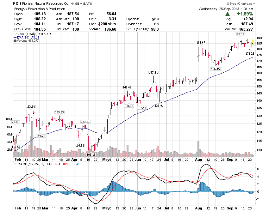Click the NYSE + BATS exchange label

(81, 3)
